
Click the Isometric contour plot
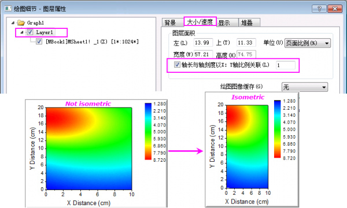pyautogui.click(x=247, y=147)
